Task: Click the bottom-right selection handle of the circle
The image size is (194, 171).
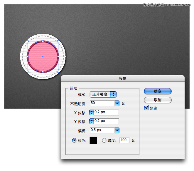Action: pos(58,72)
